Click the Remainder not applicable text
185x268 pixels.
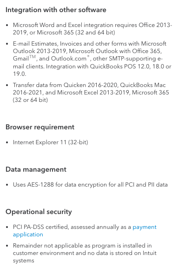click(x=85, y=253)
